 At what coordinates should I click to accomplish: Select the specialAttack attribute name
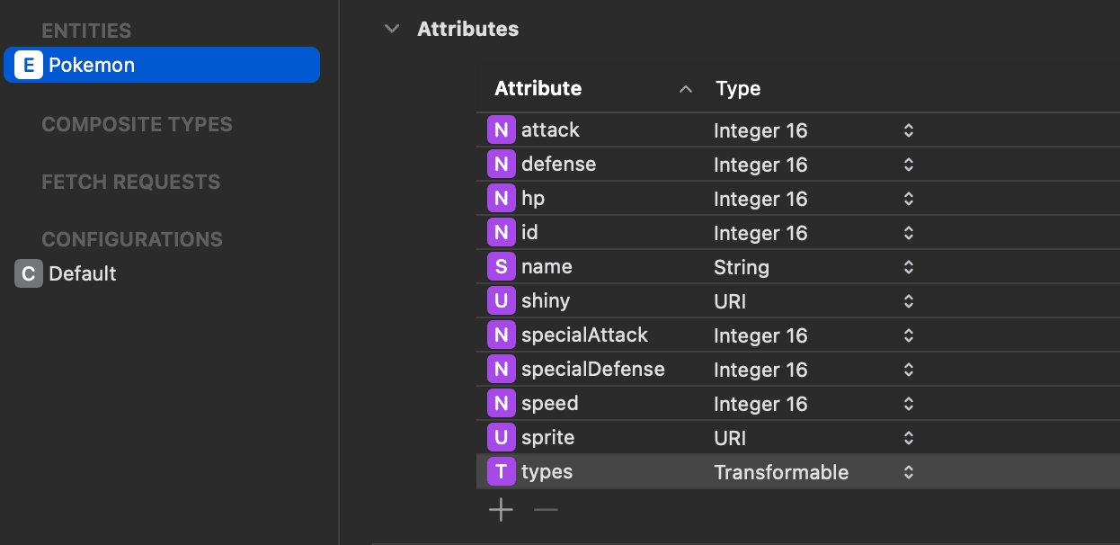pyautogui.click(x=584, y=335)
